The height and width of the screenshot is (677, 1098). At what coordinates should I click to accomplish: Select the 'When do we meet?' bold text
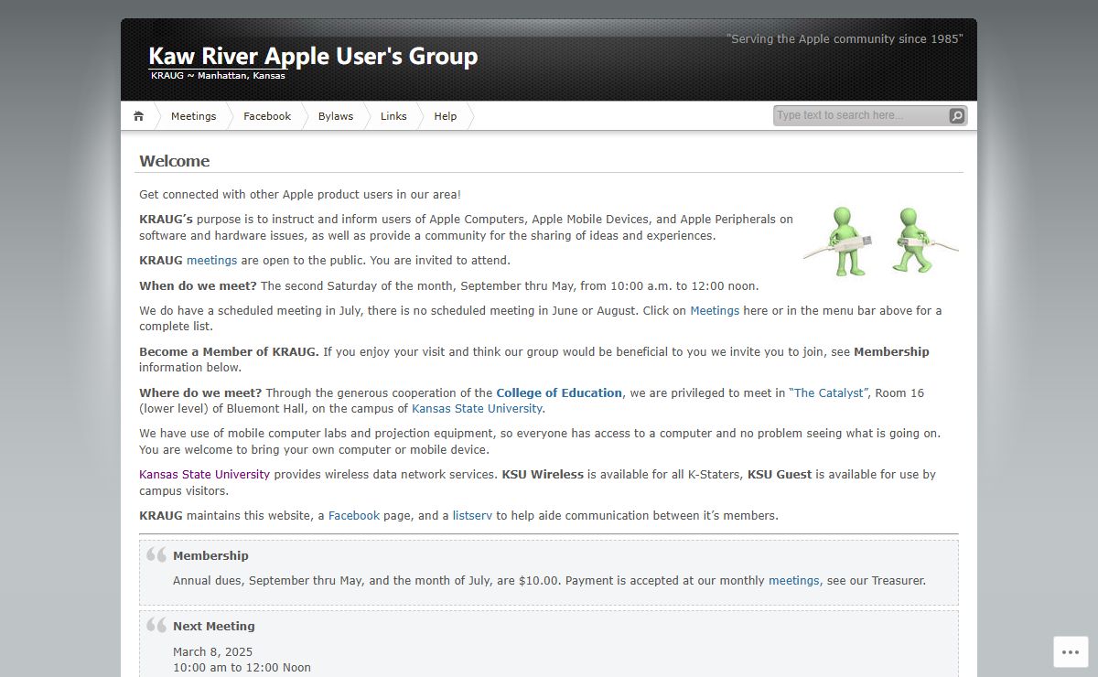pos(198,286)
